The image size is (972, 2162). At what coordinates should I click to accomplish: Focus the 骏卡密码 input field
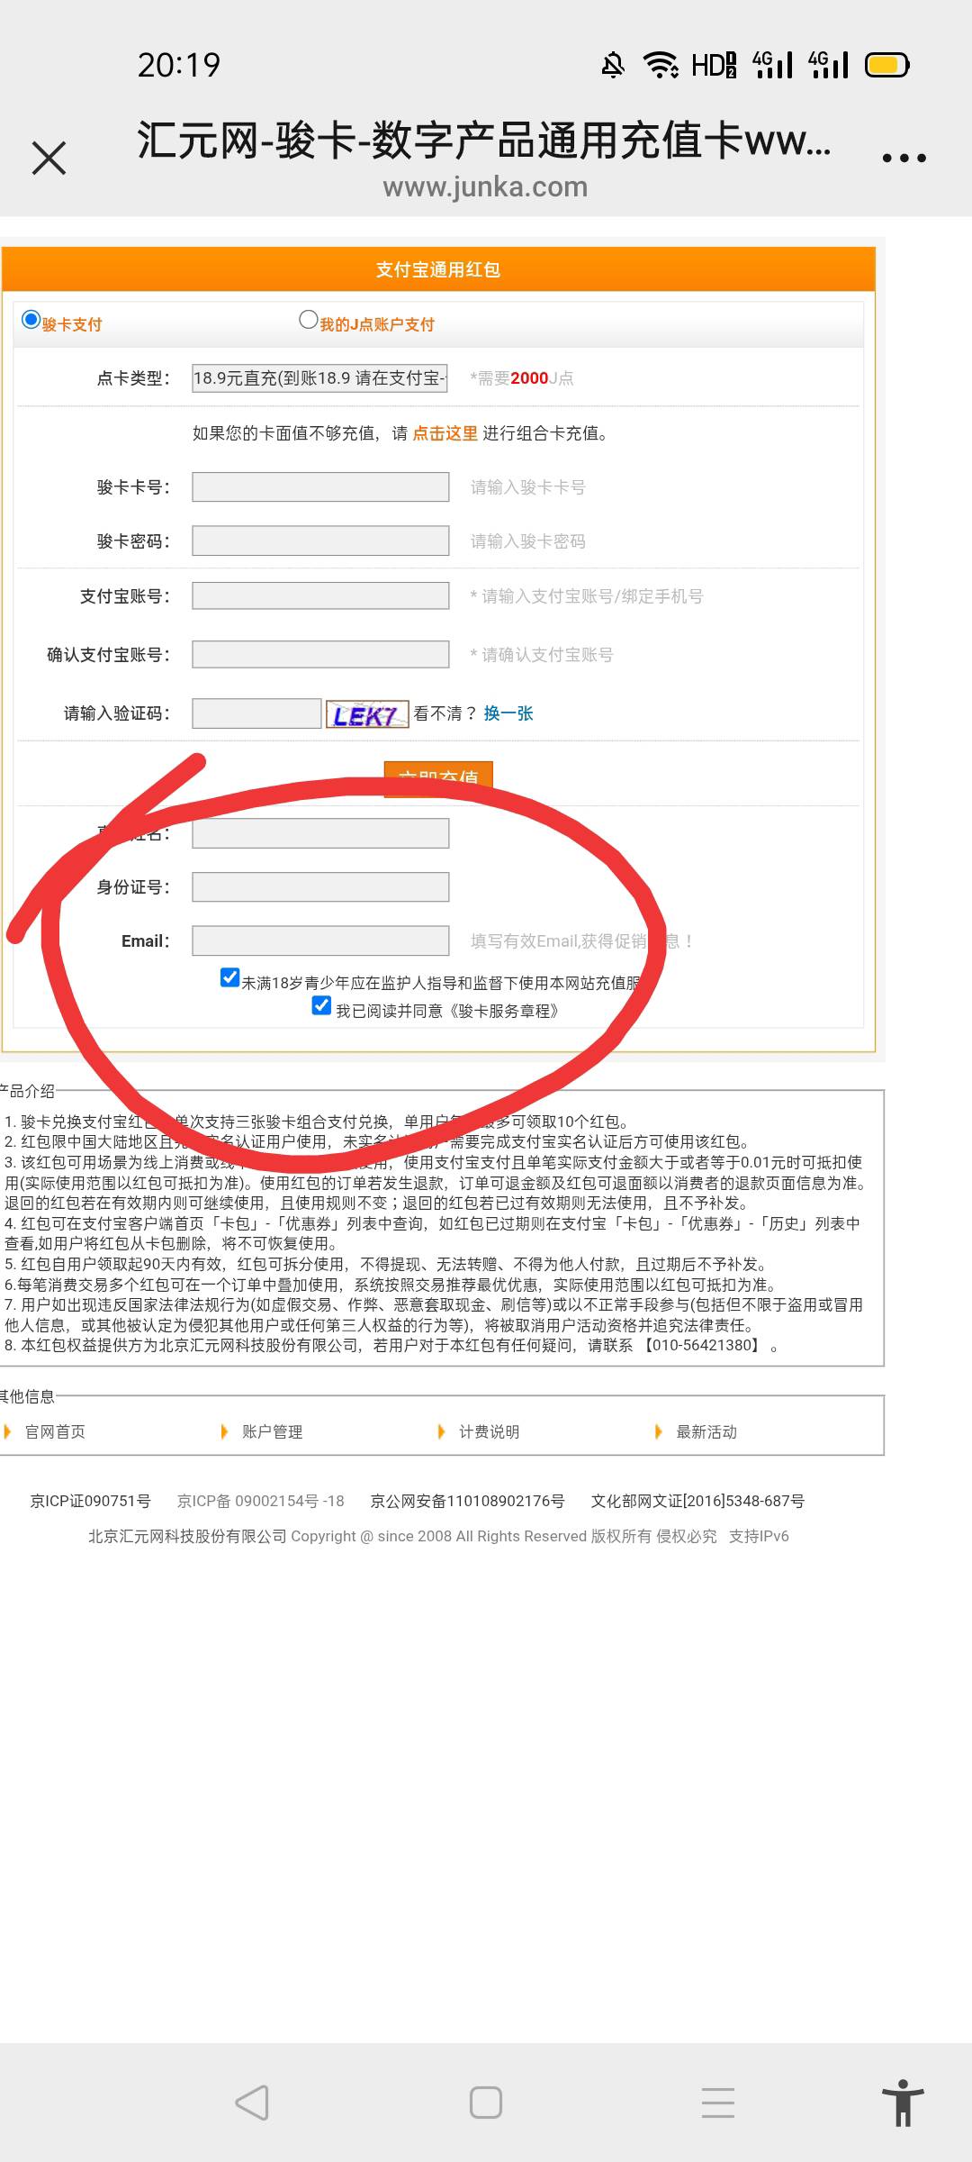pyautogui.click(x=320, y=541)
